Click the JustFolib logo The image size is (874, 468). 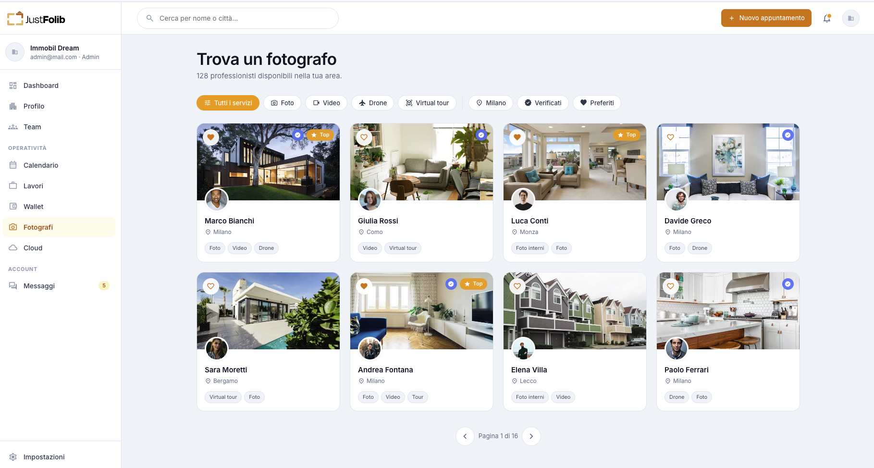[36, 19]
